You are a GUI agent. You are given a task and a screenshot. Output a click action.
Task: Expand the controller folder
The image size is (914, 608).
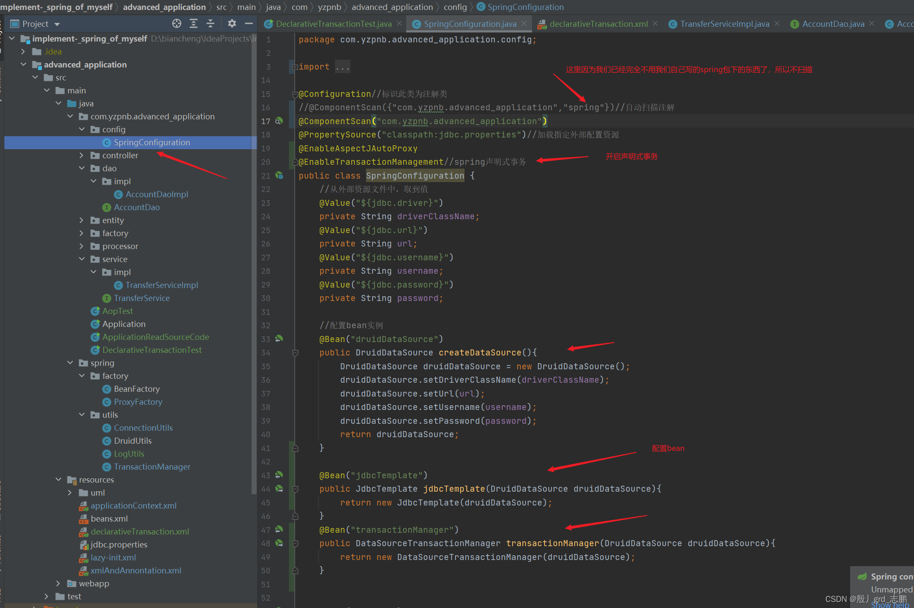[82, 155]
